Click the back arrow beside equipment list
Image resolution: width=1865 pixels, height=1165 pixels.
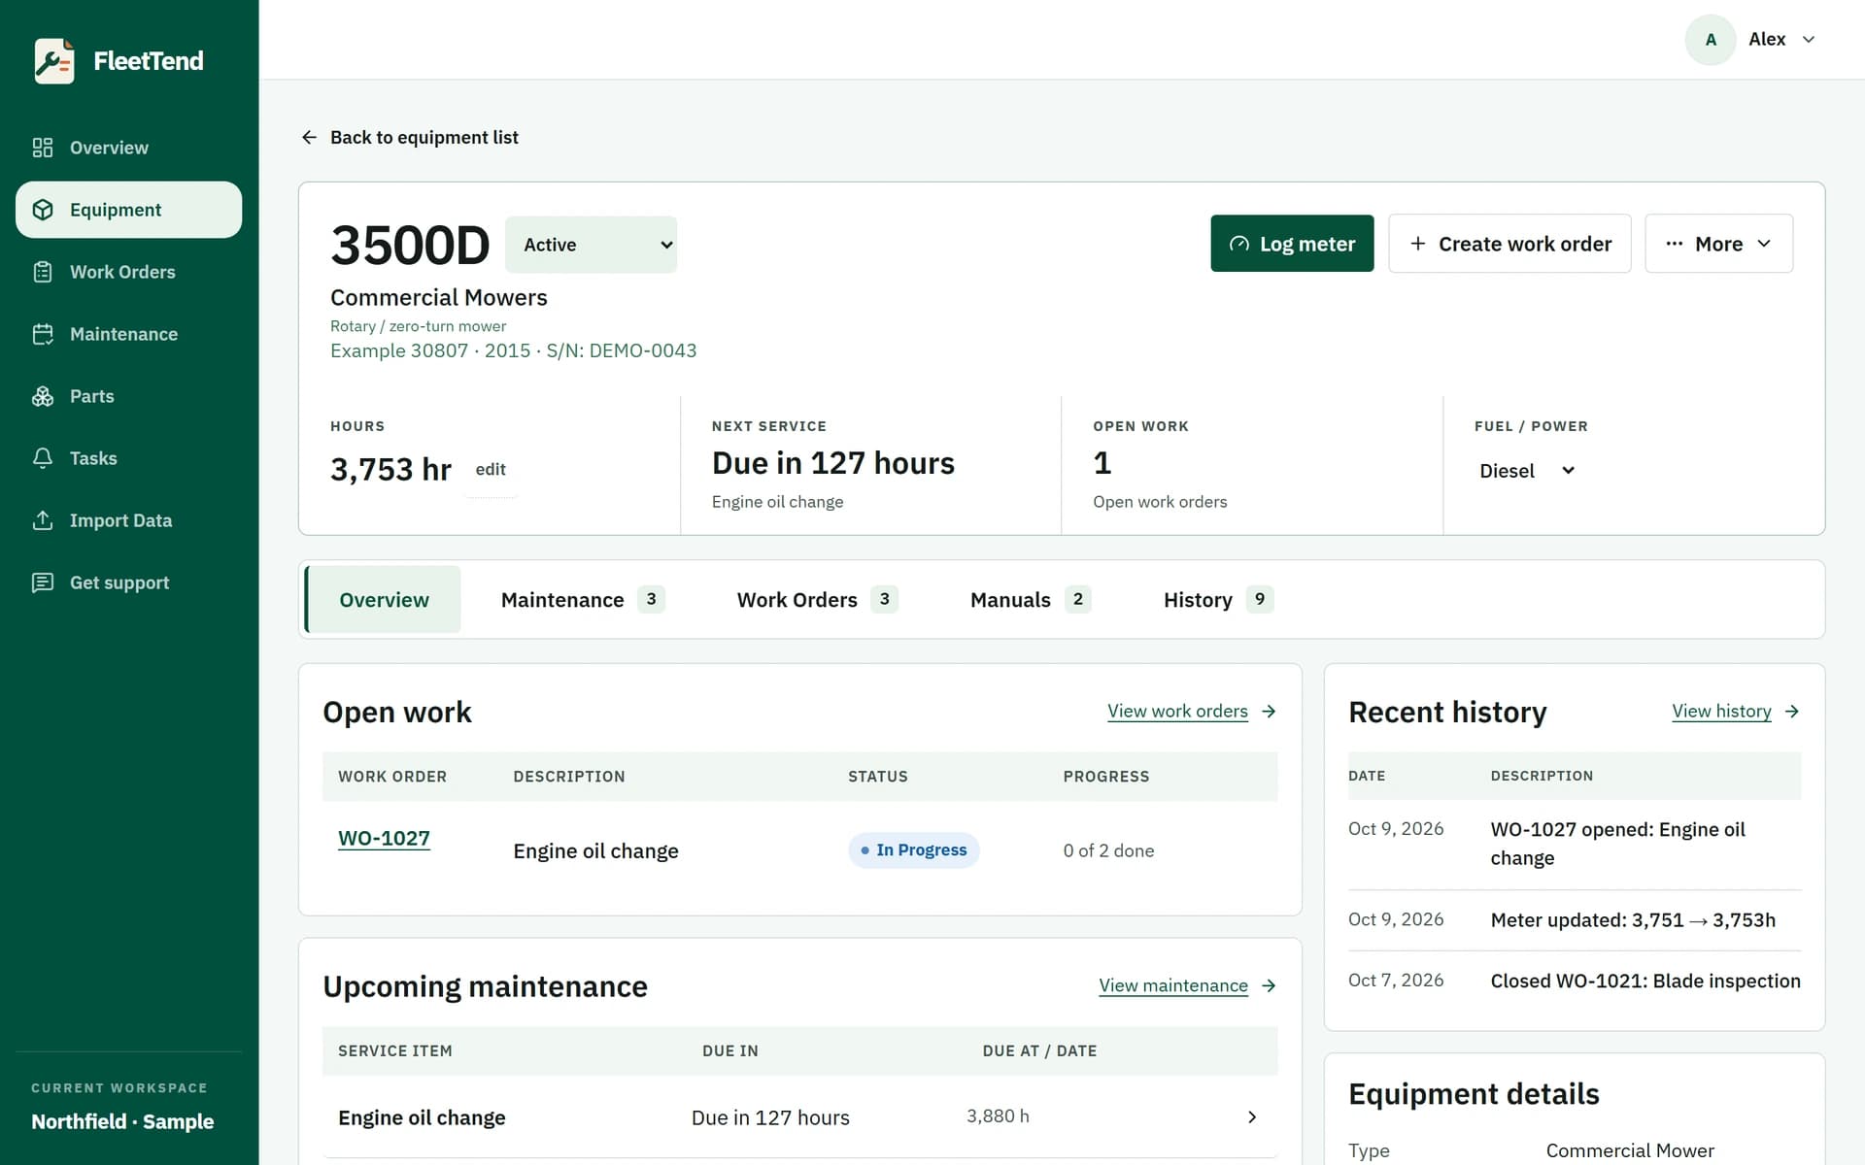pos(309,137)
